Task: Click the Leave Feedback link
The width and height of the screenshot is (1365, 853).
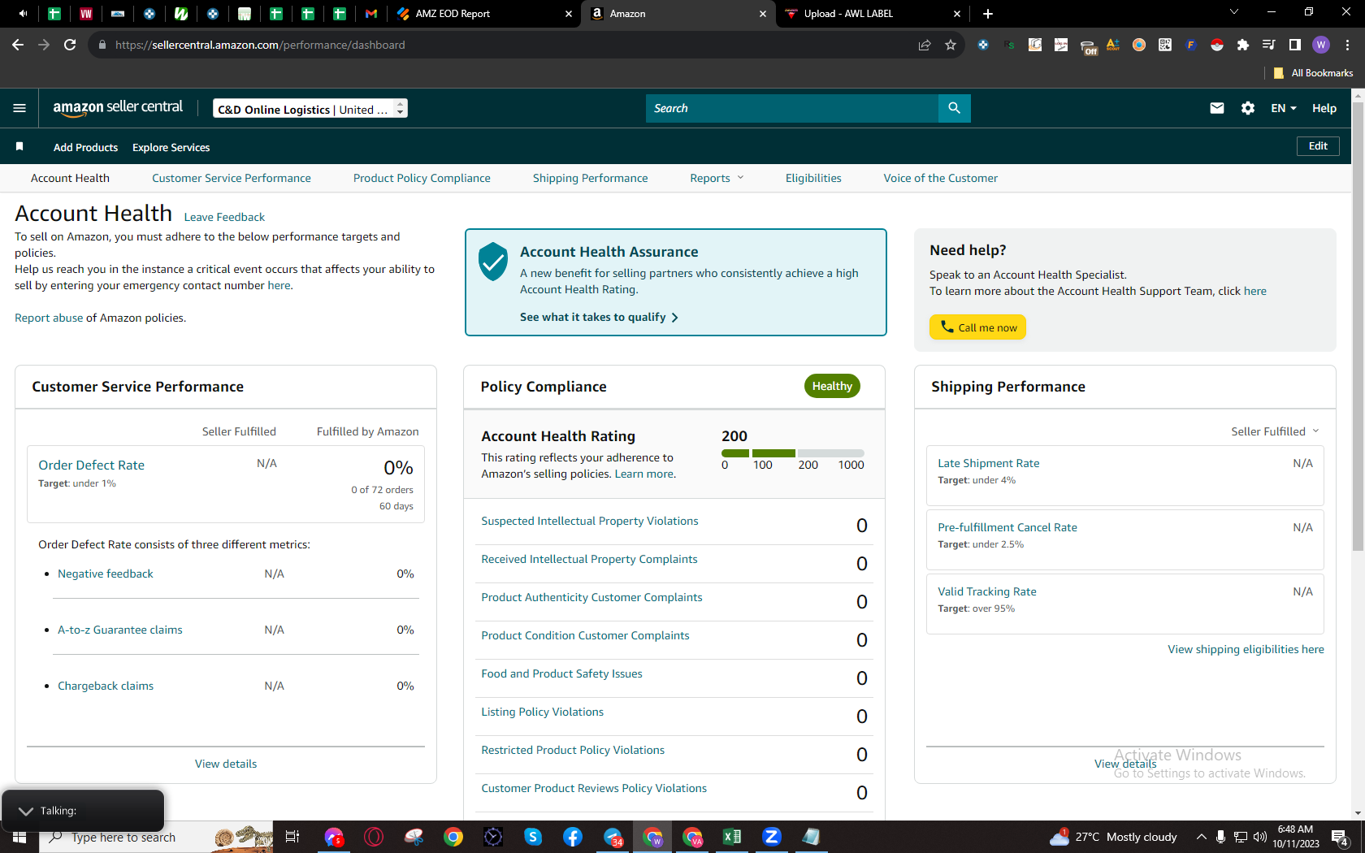Action: (224, 217)
